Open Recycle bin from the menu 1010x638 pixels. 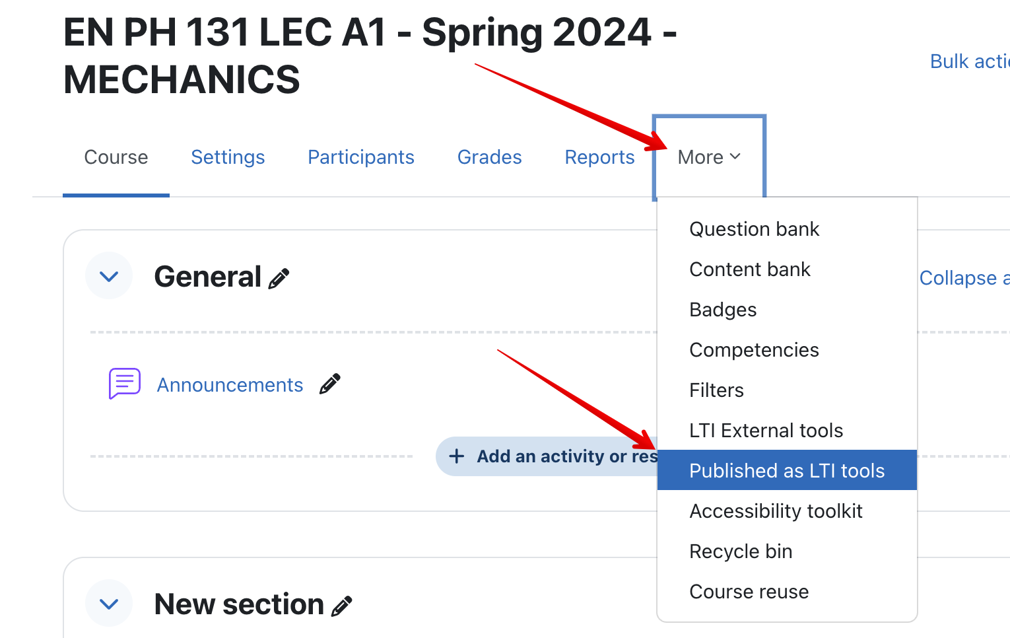pos(741,551)
